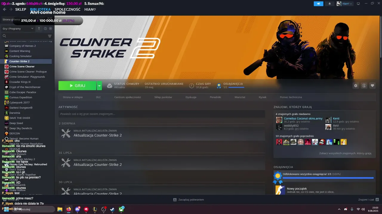Open Pomoc techniczna tab
Image resolution: width=382 pixels, height=214 pixels.
pos(291,97)
